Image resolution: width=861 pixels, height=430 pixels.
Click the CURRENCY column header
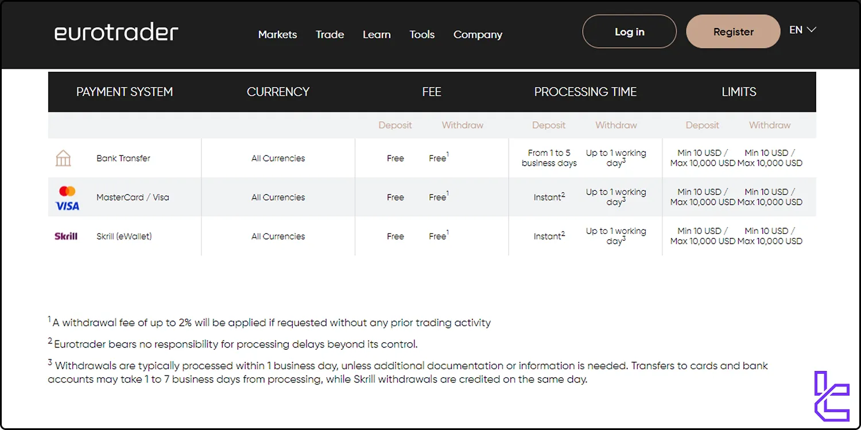[278, 92]
